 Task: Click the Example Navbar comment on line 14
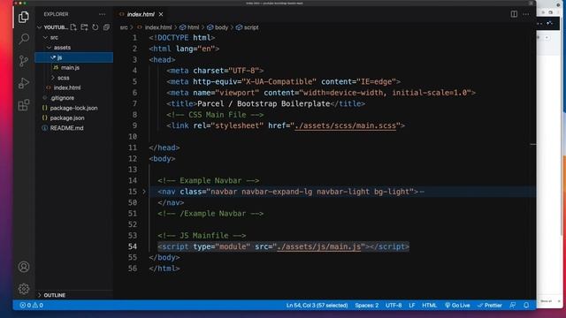(x=209, y=180)
